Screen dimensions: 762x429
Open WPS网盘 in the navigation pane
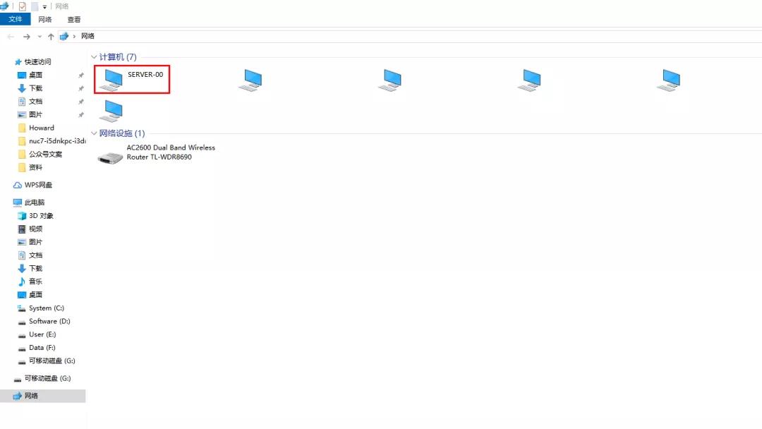pos(38,185)
